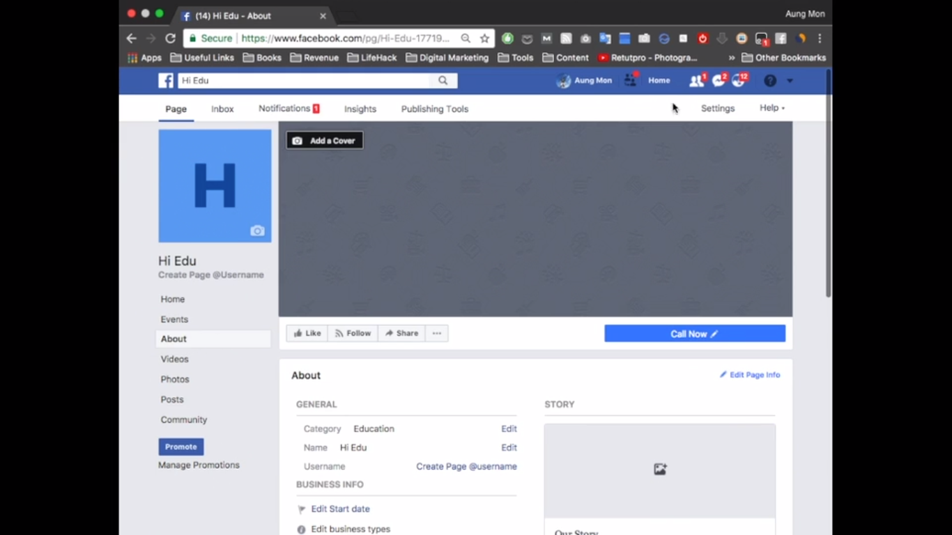This screenshot has height=535, width=952.
Task: Open the Digital Marketing bookmark folder
Action: [x=447, y=58]
